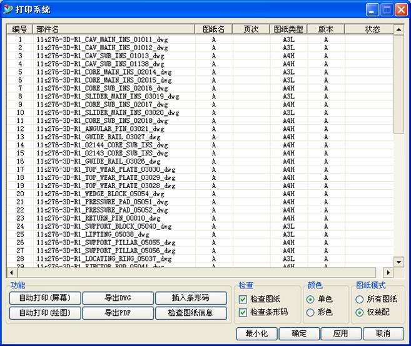Image resolution: width=411 pixels, height=346 pixels.
Task: Choose the 所有图纸 radio option
Action: coord(360,300)
